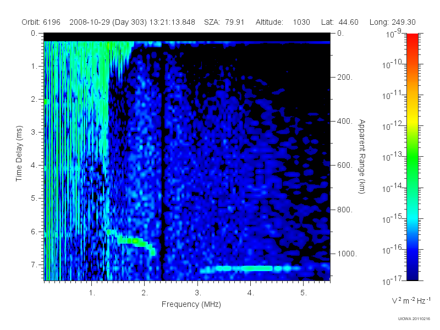Viewport: 440px width, 330px height.
Task: Click the 10^-9 color scale label
Action: [x=394, y=34]
